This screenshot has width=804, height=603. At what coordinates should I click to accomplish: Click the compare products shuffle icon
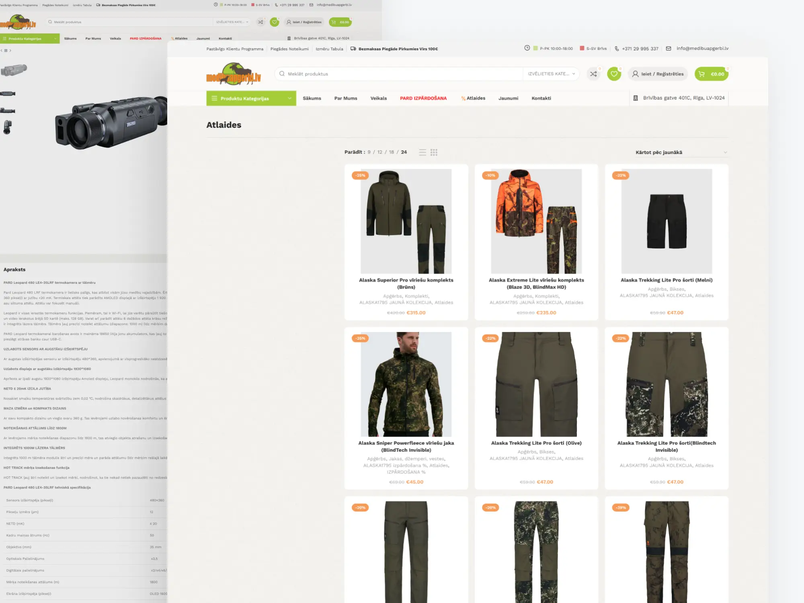click(594, 74)
